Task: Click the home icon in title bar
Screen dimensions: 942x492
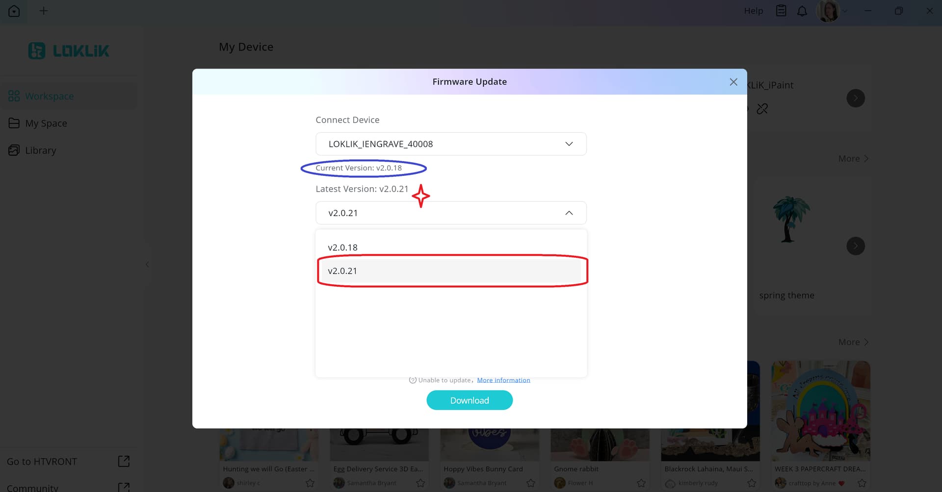Action: point(14,11)
